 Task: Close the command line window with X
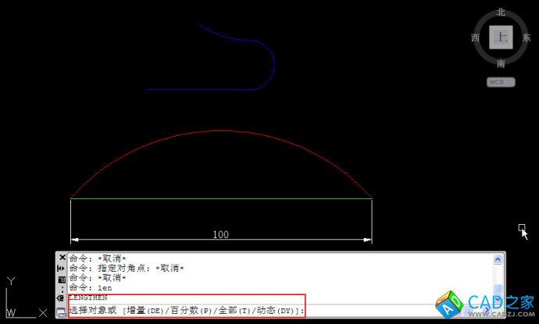[62, 258]
